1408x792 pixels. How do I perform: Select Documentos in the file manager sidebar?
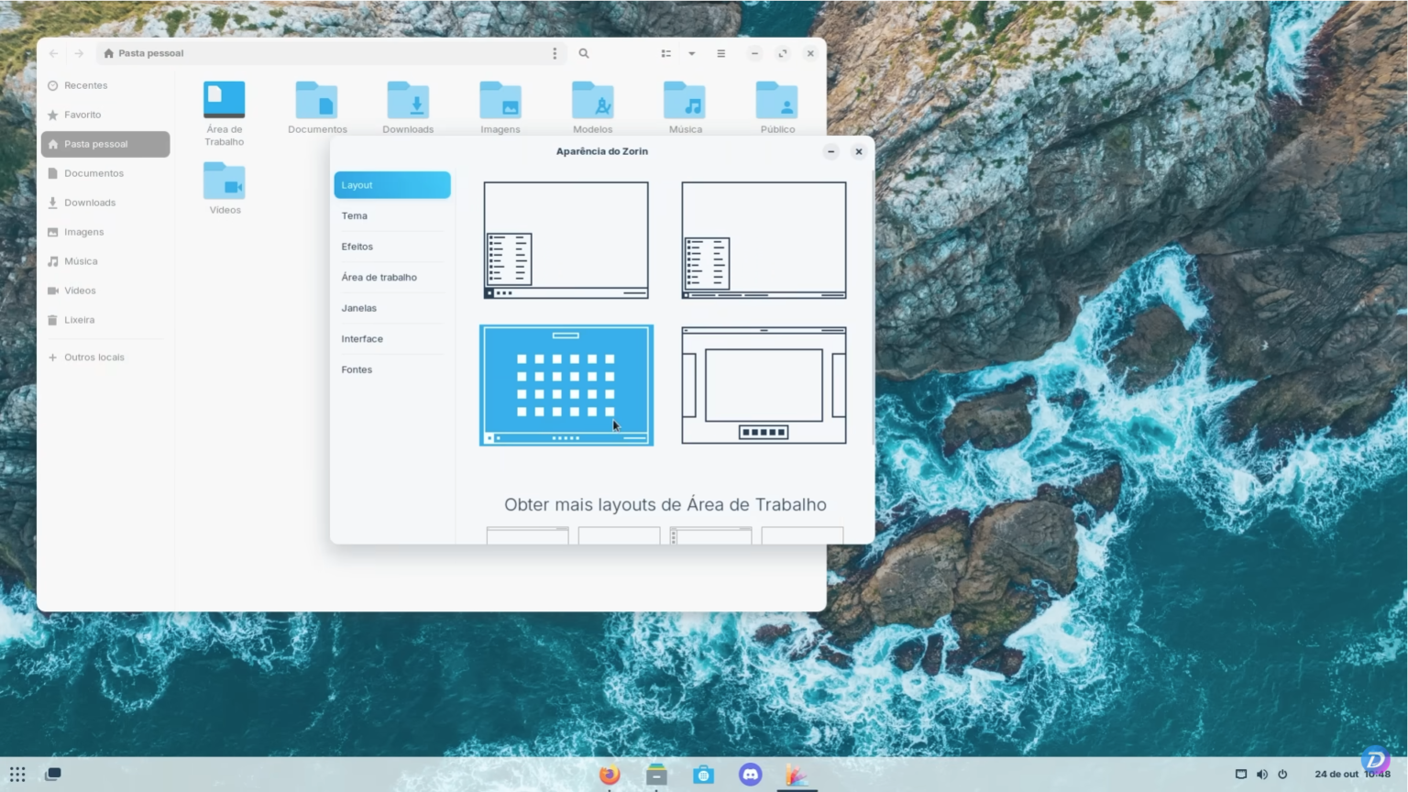[x=93, y=172]
